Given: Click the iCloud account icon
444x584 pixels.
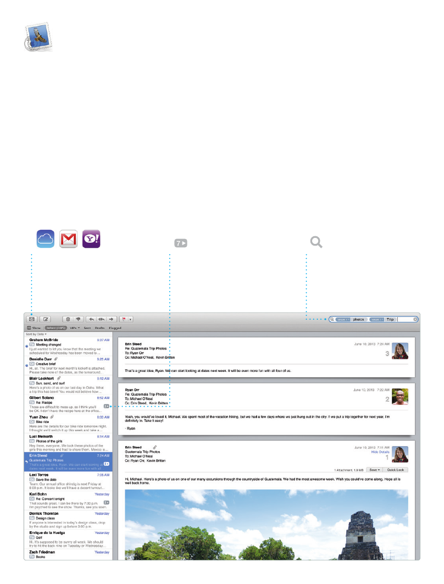Looking at the screenshot, I should (46, 239).
